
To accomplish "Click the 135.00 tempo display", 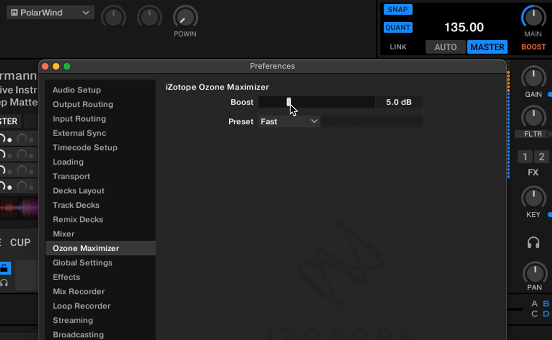I will [464, 27].
